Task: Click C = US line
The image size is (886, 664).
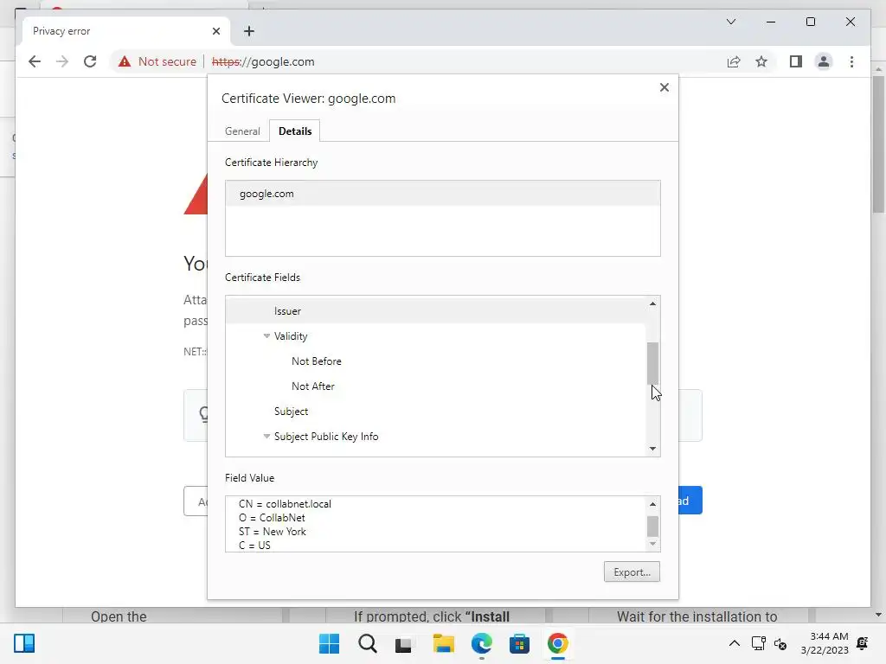Action: (254, 546)
